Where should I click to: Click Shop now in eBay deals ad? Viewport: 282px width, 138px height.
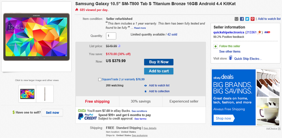click(224, 119)
